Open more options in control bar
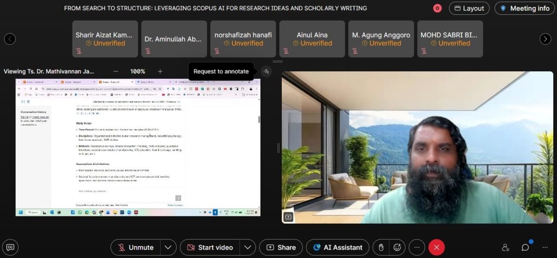 [417, 247]
